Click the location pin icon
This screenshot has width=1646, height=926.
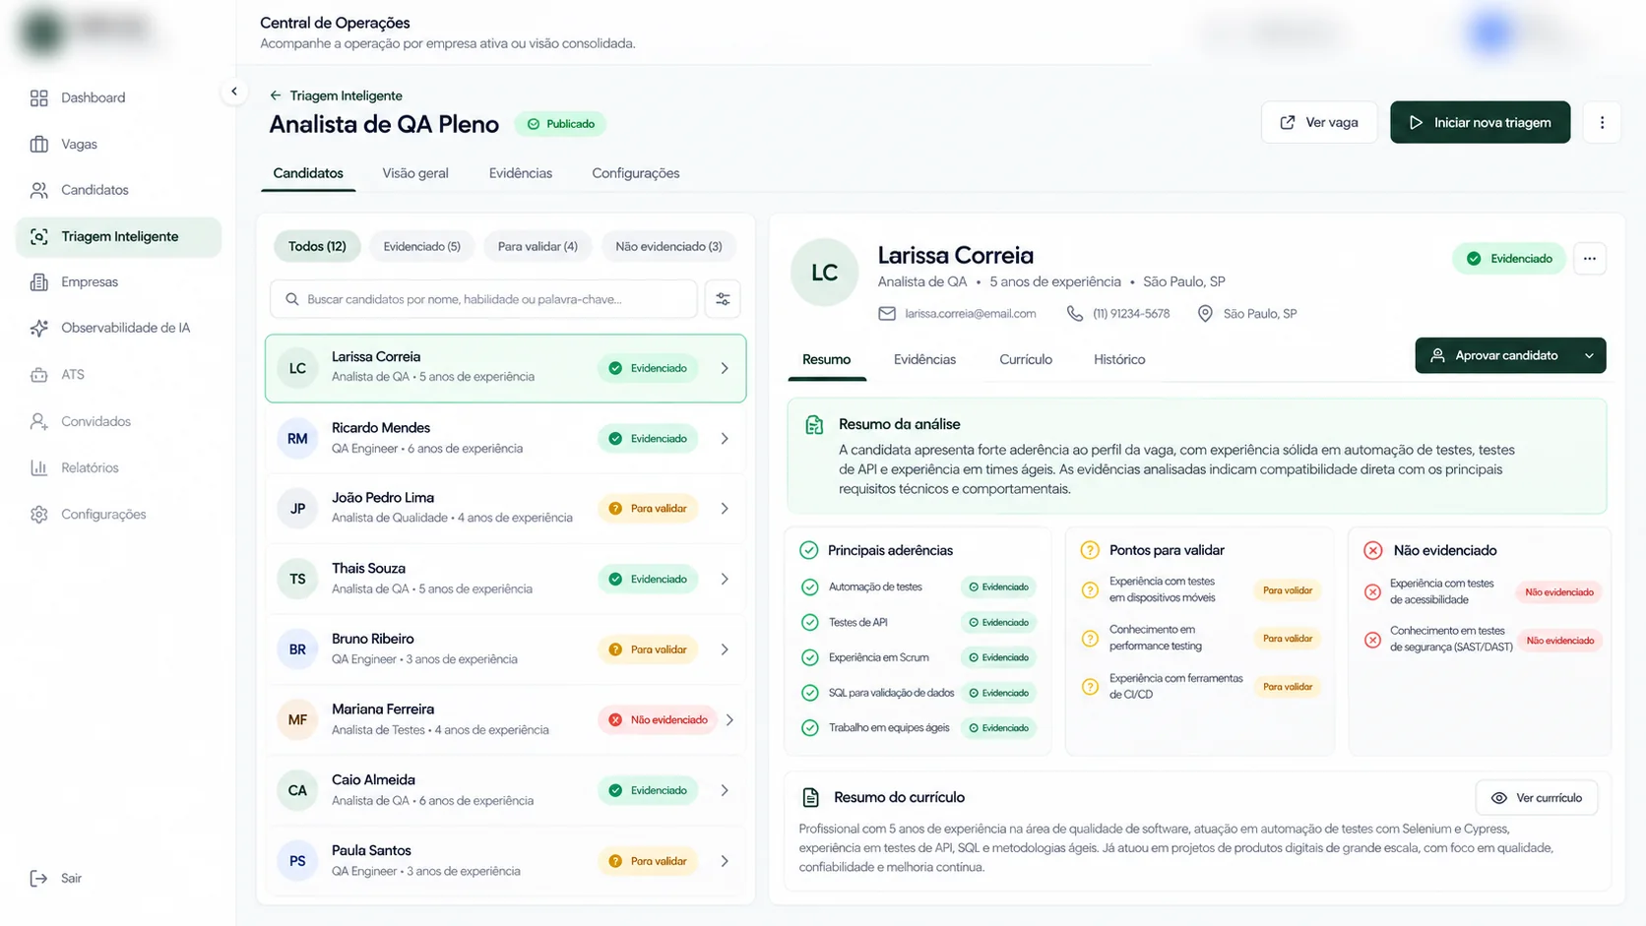(1205, 313)
